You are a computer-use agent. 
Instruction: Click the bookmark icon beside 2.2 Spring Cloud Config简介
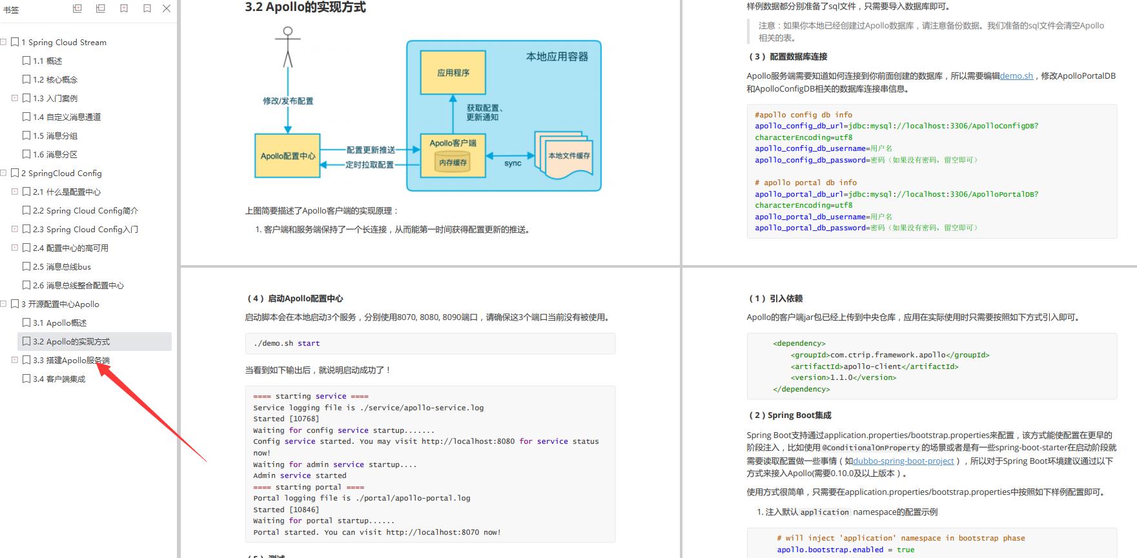26,210
